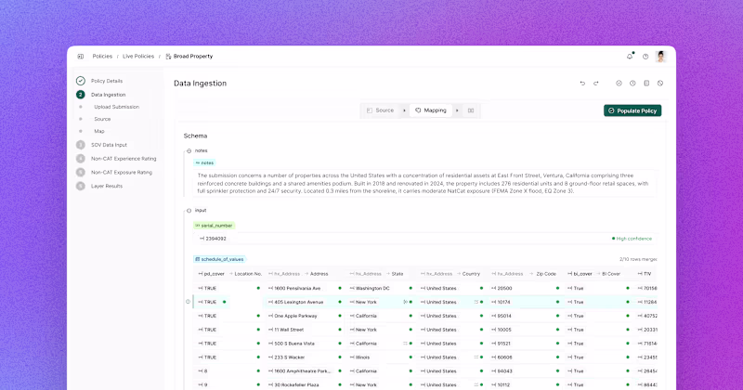
Task: Click the split-columns layout icon
Action: point(646,84)
